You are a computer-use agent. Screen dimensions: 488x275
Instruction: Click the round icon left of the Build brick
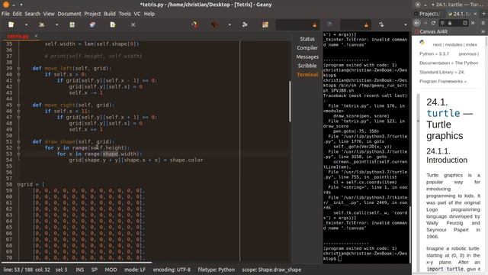click(x=194, y=24)
